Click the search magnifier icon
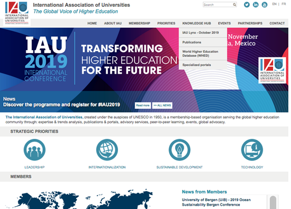The image size is (291, 209). [234, 4]
